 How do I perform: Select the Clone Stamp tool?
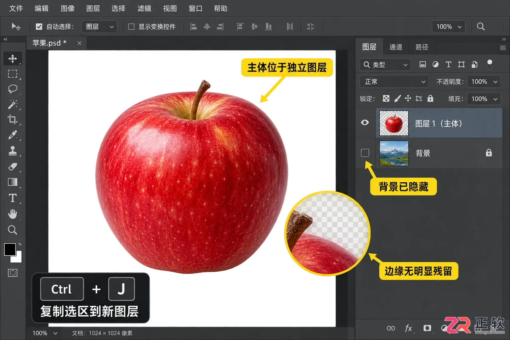click(x=13, y=151)
